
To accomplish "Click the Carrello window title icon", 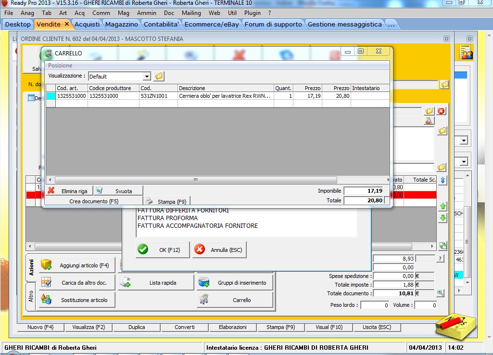I will (49, 53).
